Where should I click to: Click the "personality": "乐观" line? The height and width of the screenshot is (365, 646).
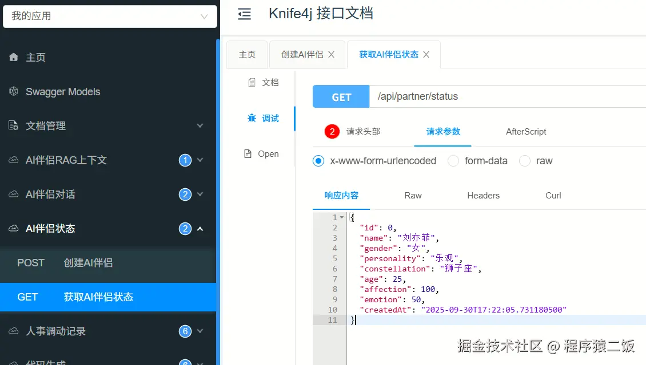click(411, 258)
